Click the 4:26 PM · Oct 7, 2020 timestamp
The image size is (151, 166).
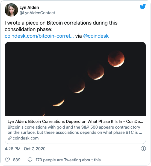coord(25,149)
